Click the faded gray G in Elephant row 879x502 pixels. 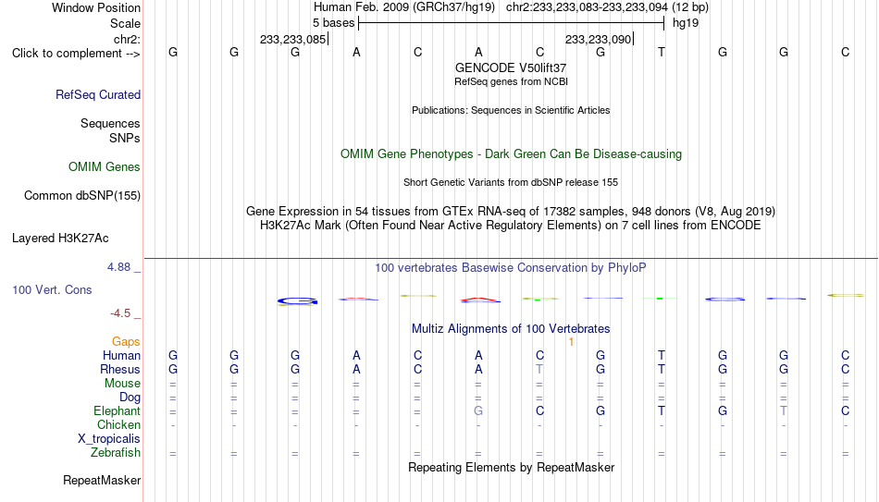point(478,410)
